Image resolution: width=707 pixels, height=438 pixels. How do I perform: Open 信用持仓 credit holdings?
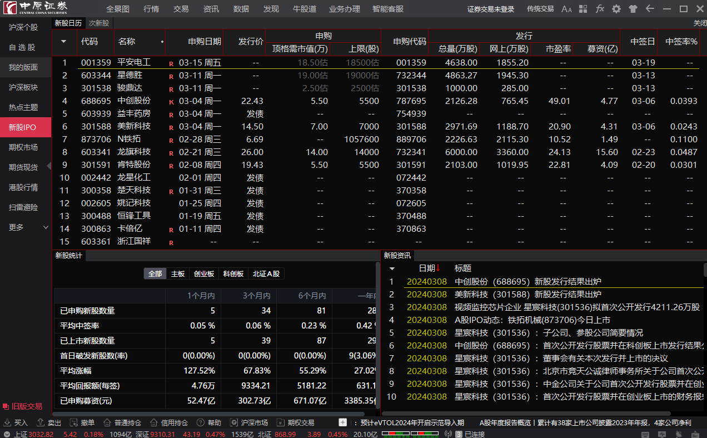(169, 422)
